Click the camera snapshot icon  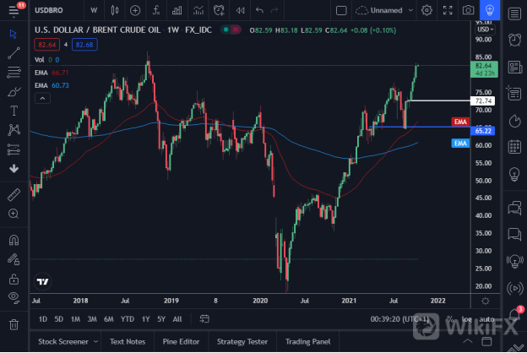click(469, 10)
